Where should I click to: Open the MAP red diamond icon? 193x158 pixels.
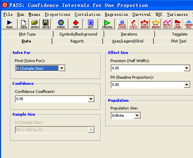[x=76, y=24]
